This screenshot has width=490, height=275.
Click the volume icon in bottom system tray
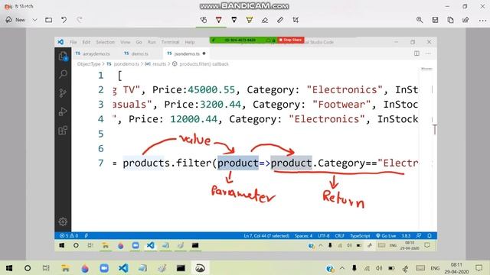click(379, 268)
